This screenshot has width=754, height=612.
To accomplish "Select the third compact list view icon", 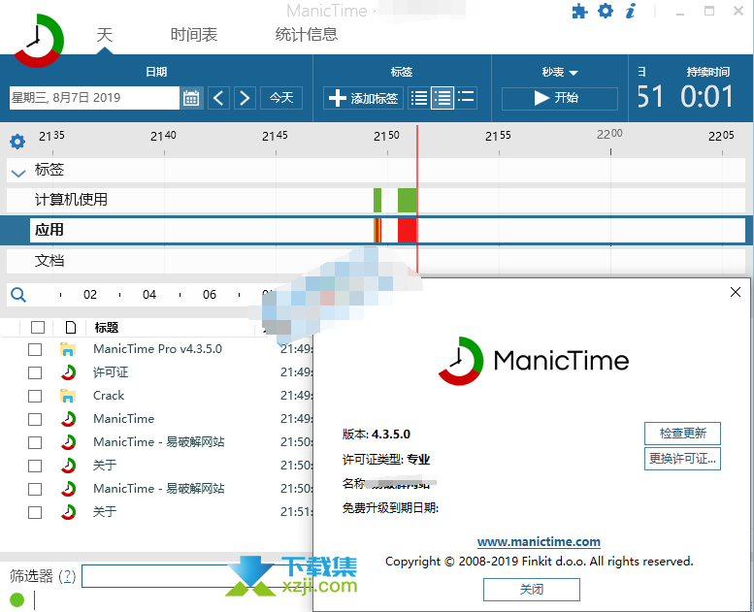I will point(466,97).
